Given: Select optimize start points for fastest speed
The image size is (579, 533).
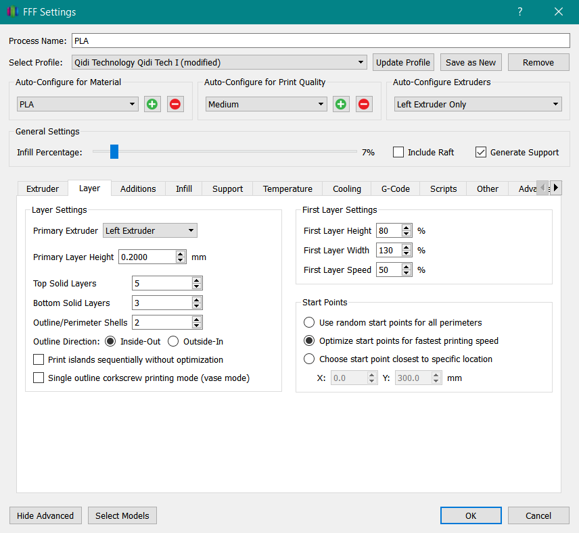Looking at the screenshot, I should point(309,341).
